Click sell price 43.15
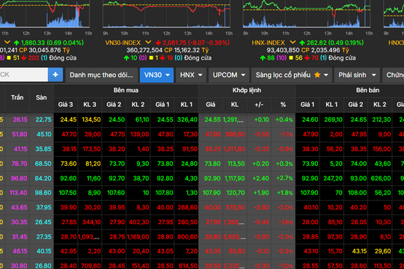Viewport: 404px width, 269px height. tap(359, 251)
